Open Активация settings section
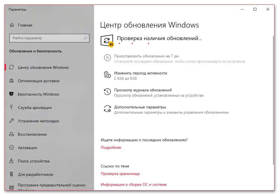Image resolution: width=279 pixels, height=195 pixels. coord(27,148)
